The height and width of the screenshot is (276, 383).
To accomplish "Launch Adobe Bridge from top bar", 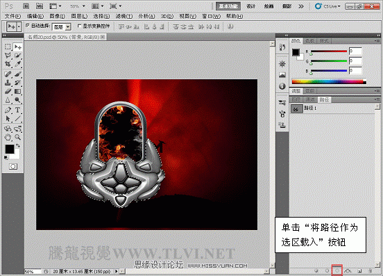I will click(26, 6).
